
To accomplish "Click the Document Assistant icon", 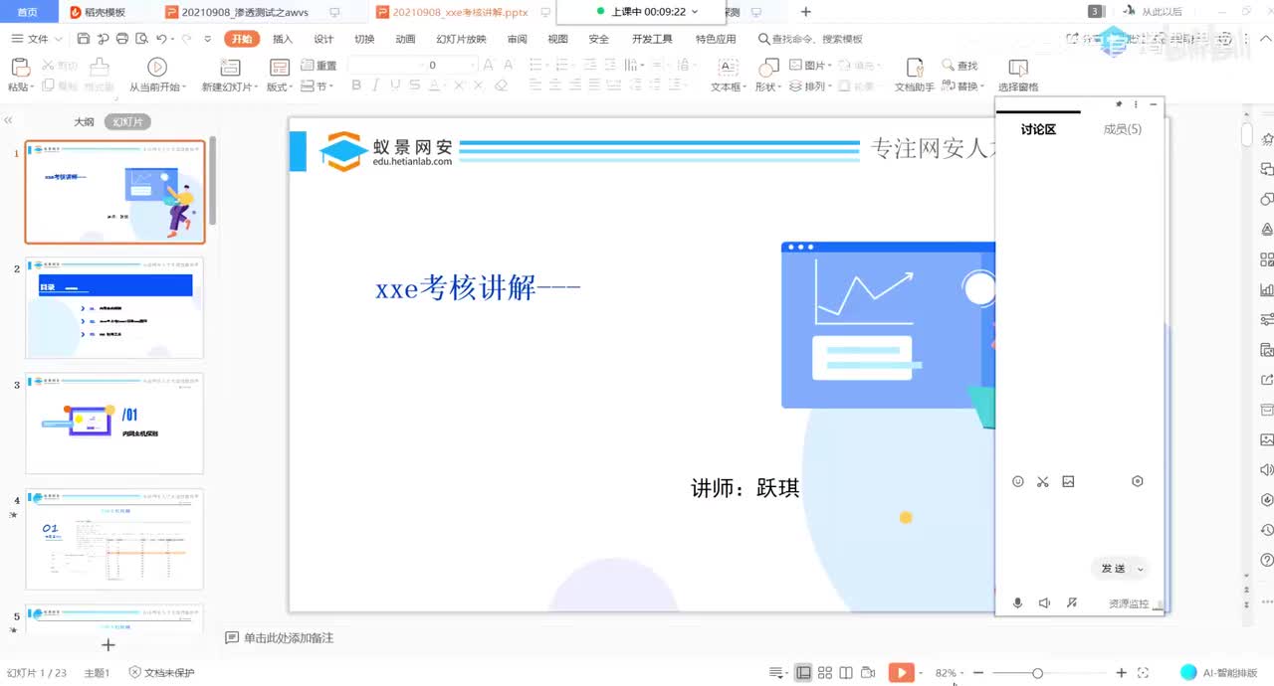I will click(915, 67).
